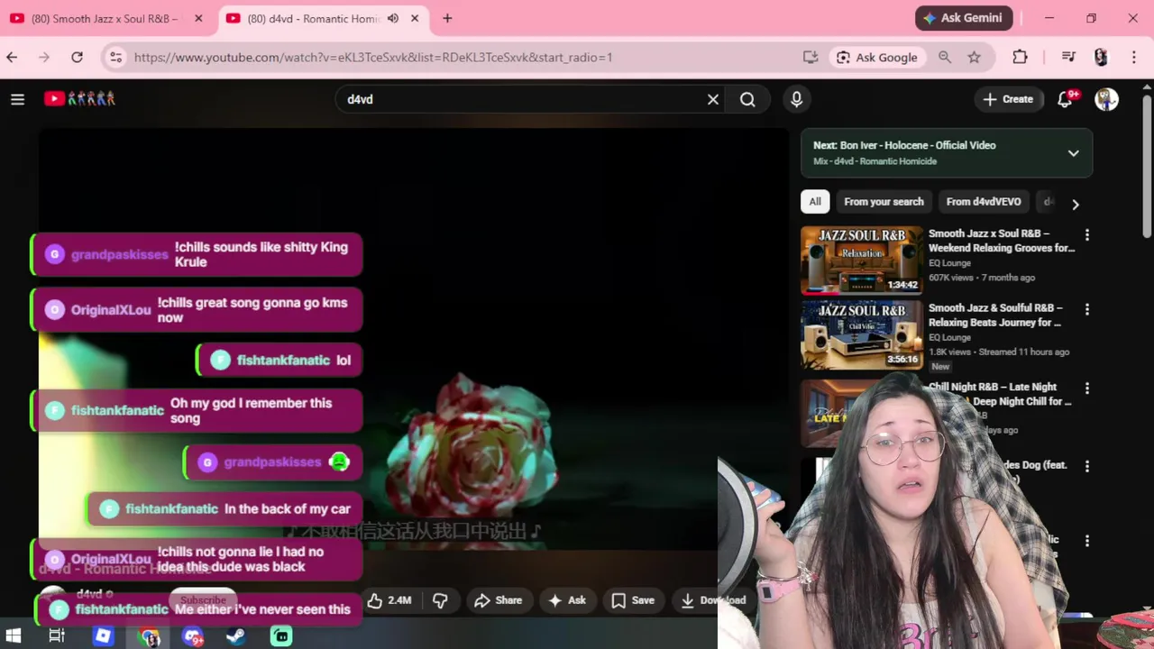Open options for Relaxing Beats Journey video
Viewport: 1154px width, 649px height.
pyautogui.click(x=1086, y=310)
